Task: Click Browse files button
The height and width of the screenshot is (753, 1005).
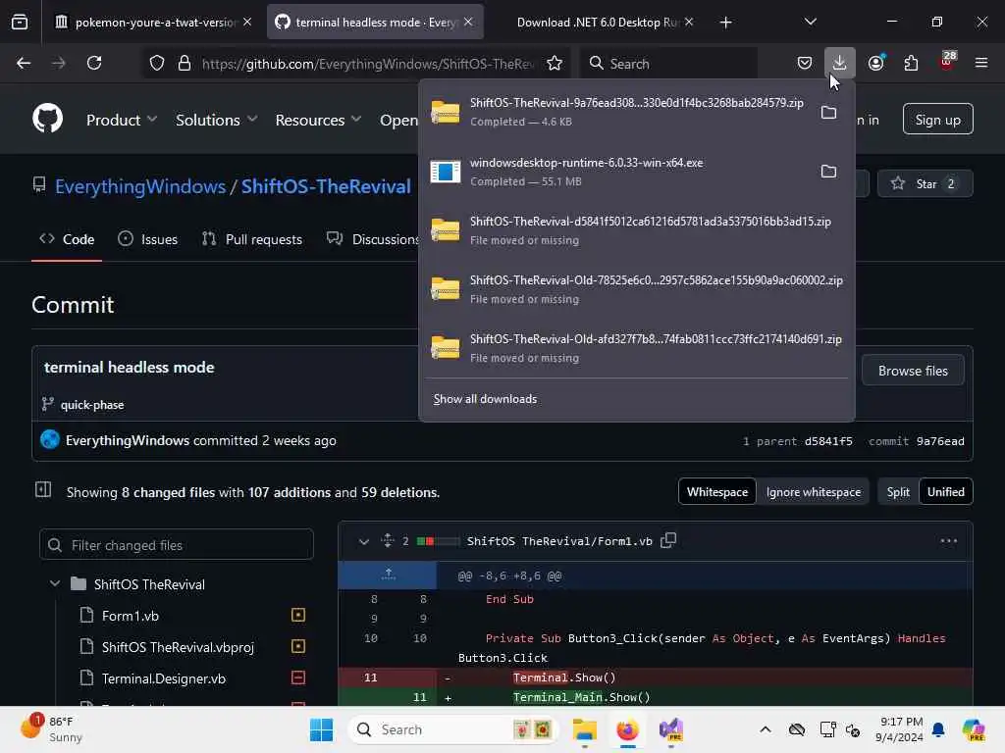Action: point(913,371)
